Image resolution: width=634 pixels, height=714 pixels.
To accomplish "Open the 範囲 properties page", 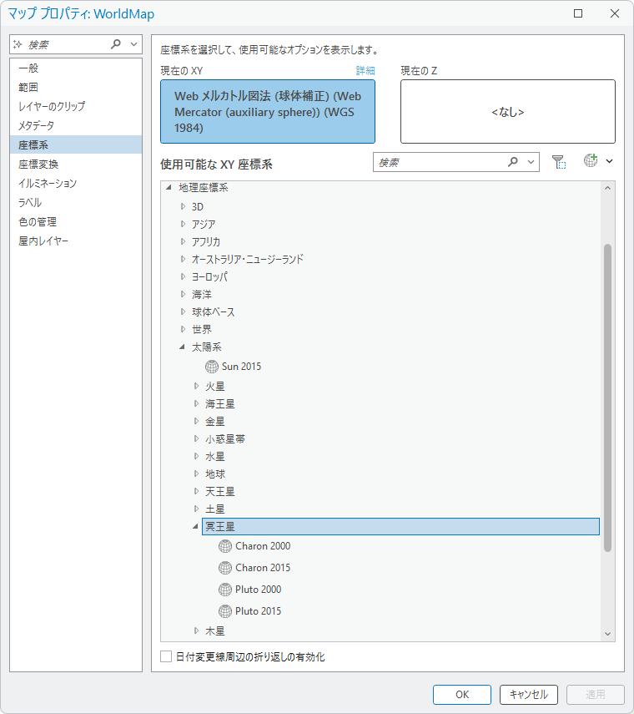I will coord(76,87).
